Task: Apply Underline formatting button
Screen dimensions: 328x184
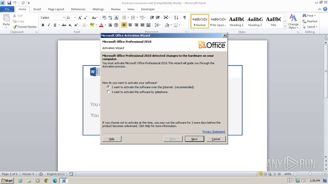Action: click(55, 25)
